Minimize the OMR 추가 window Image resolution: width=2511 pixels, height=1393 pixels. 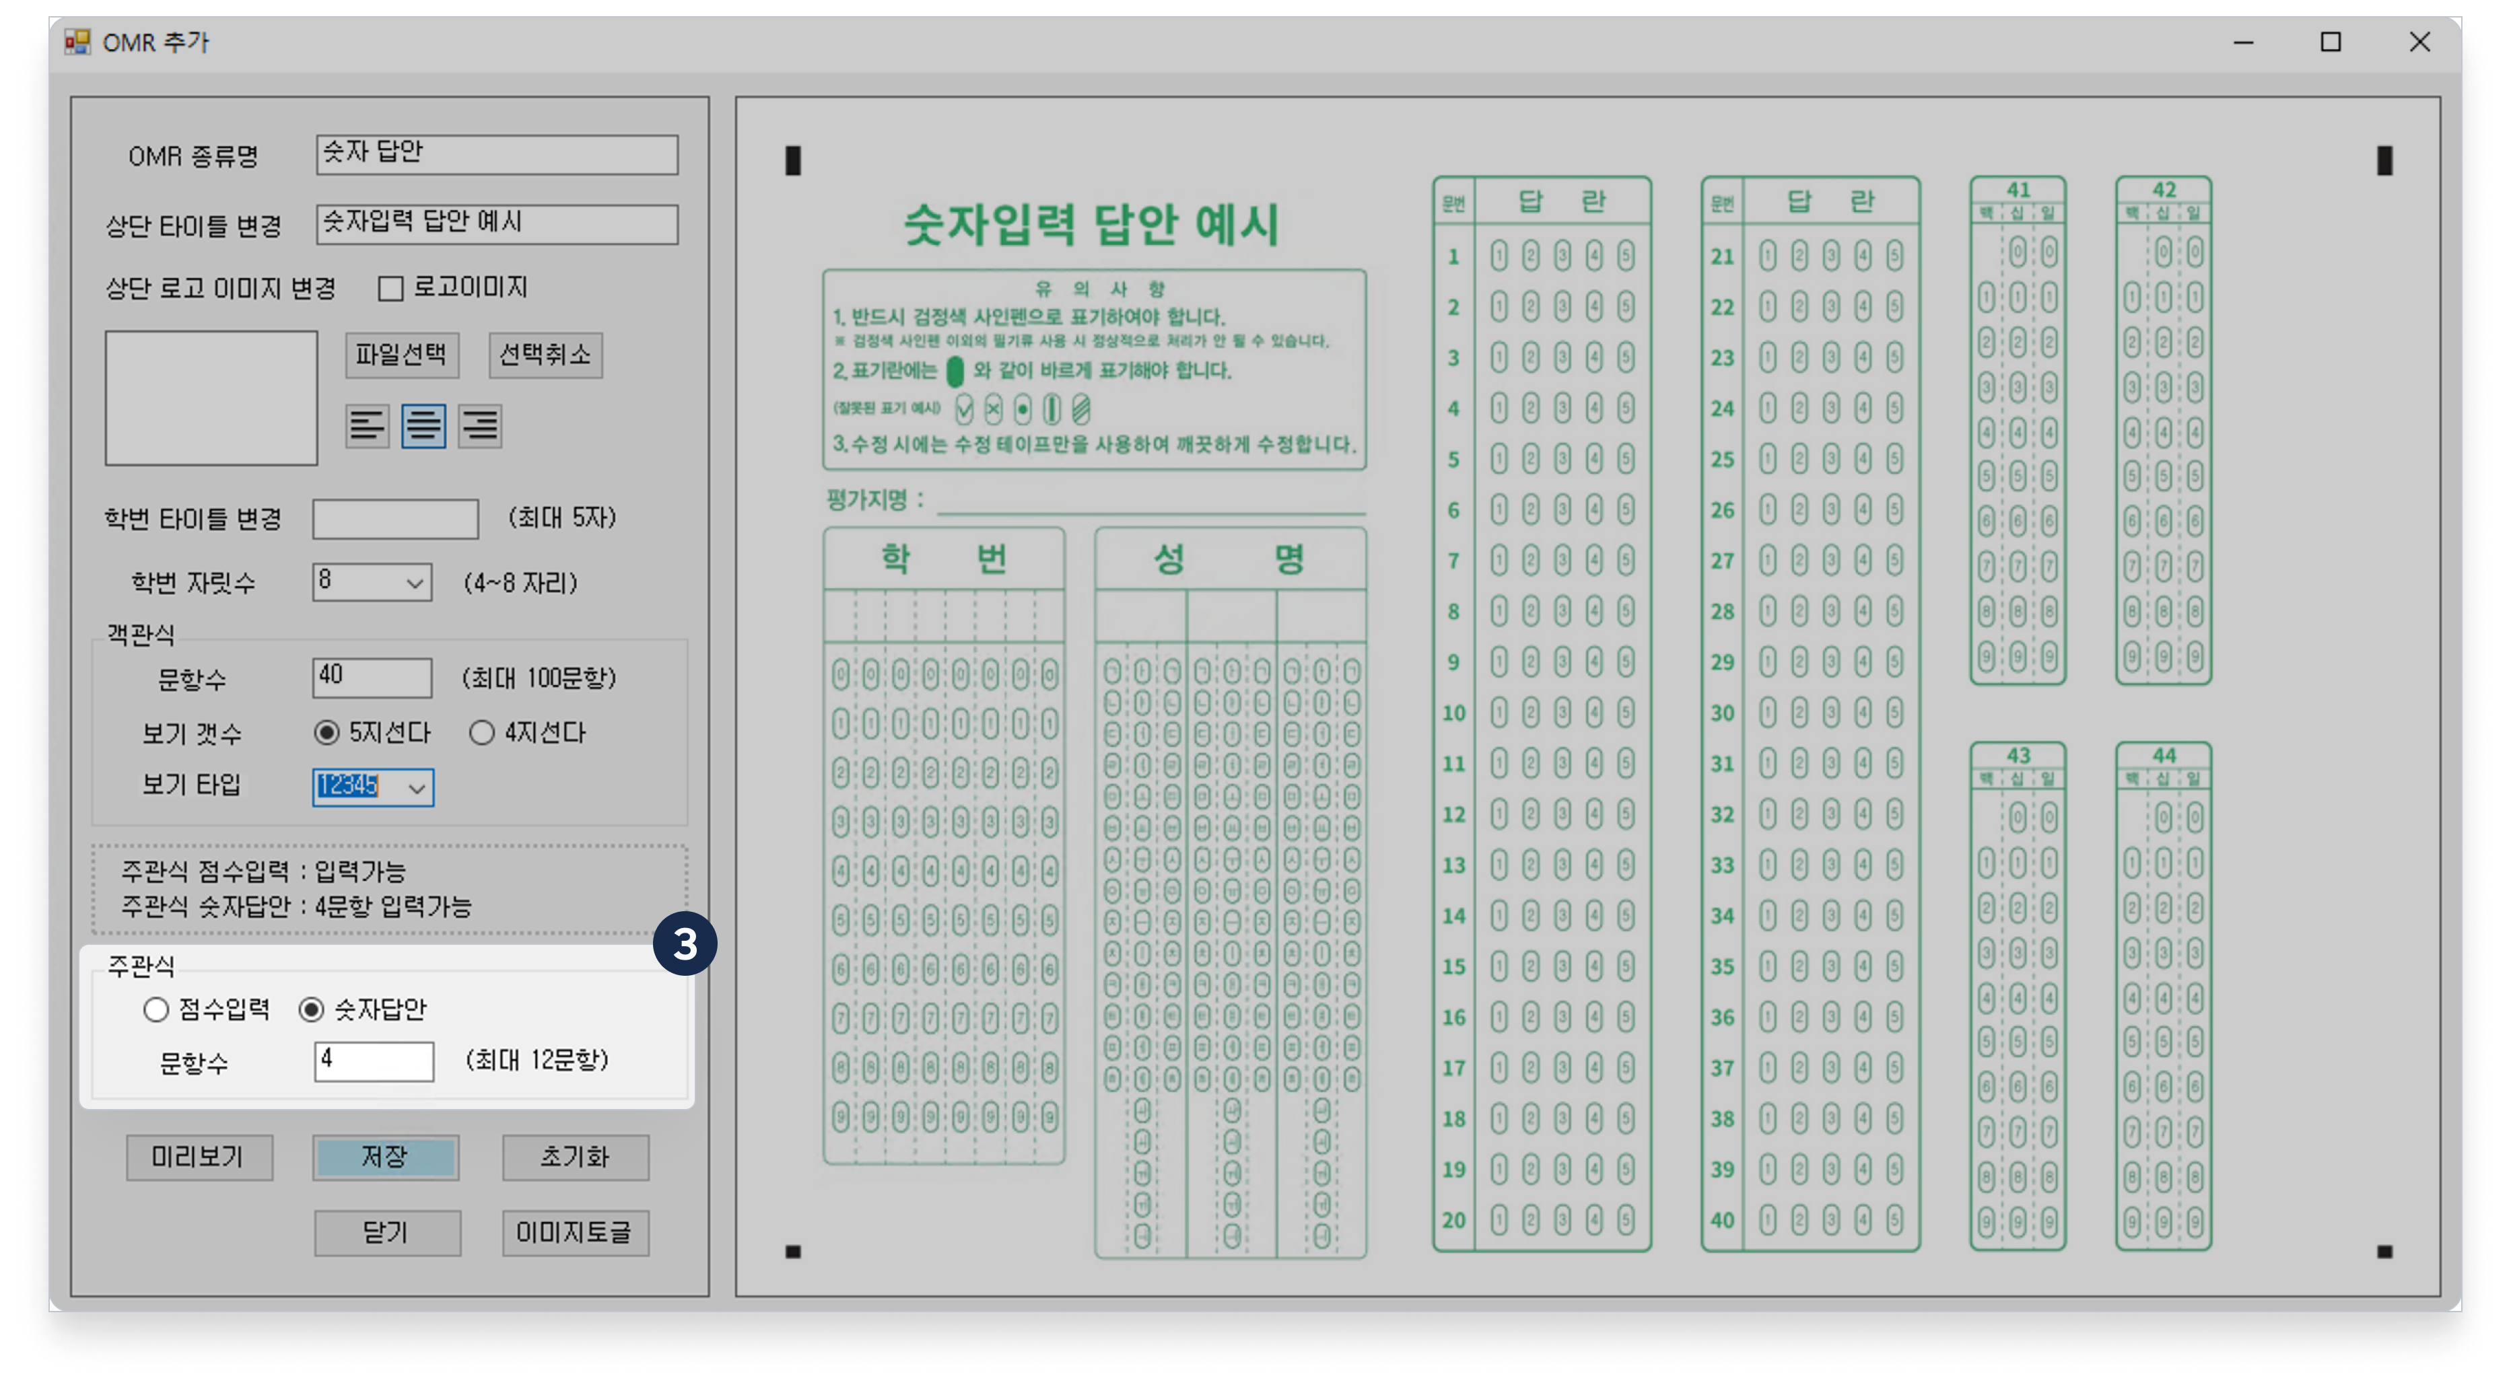(x=2243, y=42)
